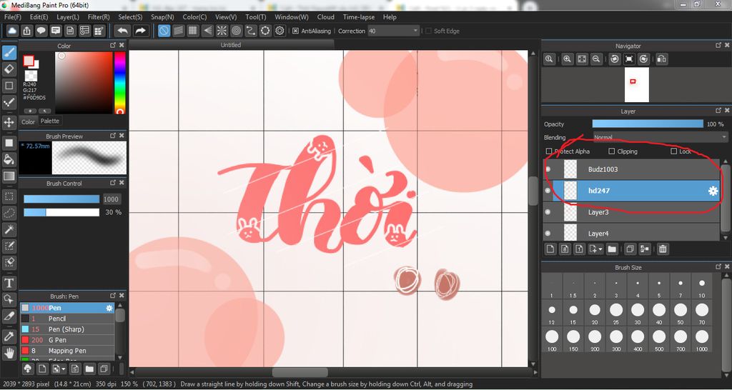
Task: Select the Move tool
Action: pos(9,122)
